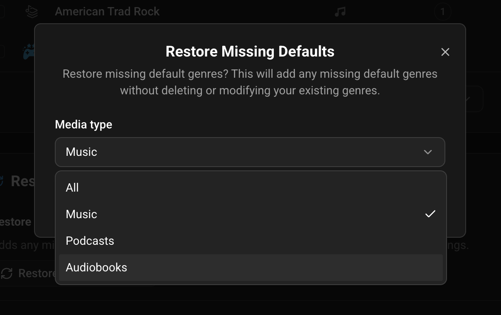Viewport: 501px width, 315px height.
Task: Select the highlighted Audiobooks option
Action: point(251,267)
